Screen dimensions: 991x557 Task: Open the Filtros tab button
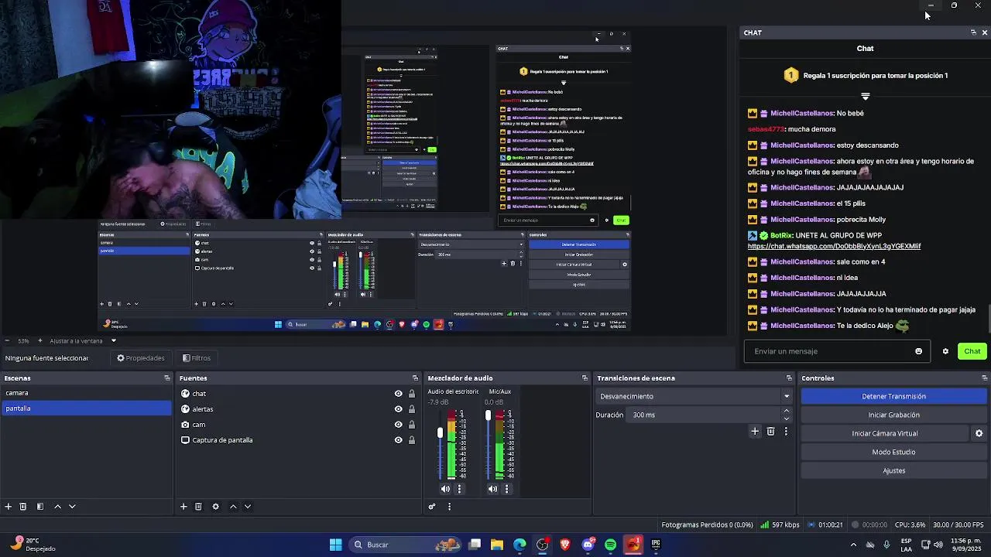197,358
